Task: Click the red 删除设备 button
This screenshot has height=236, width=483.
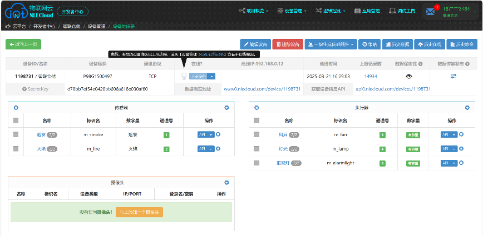Action: [x=288, y=44]
